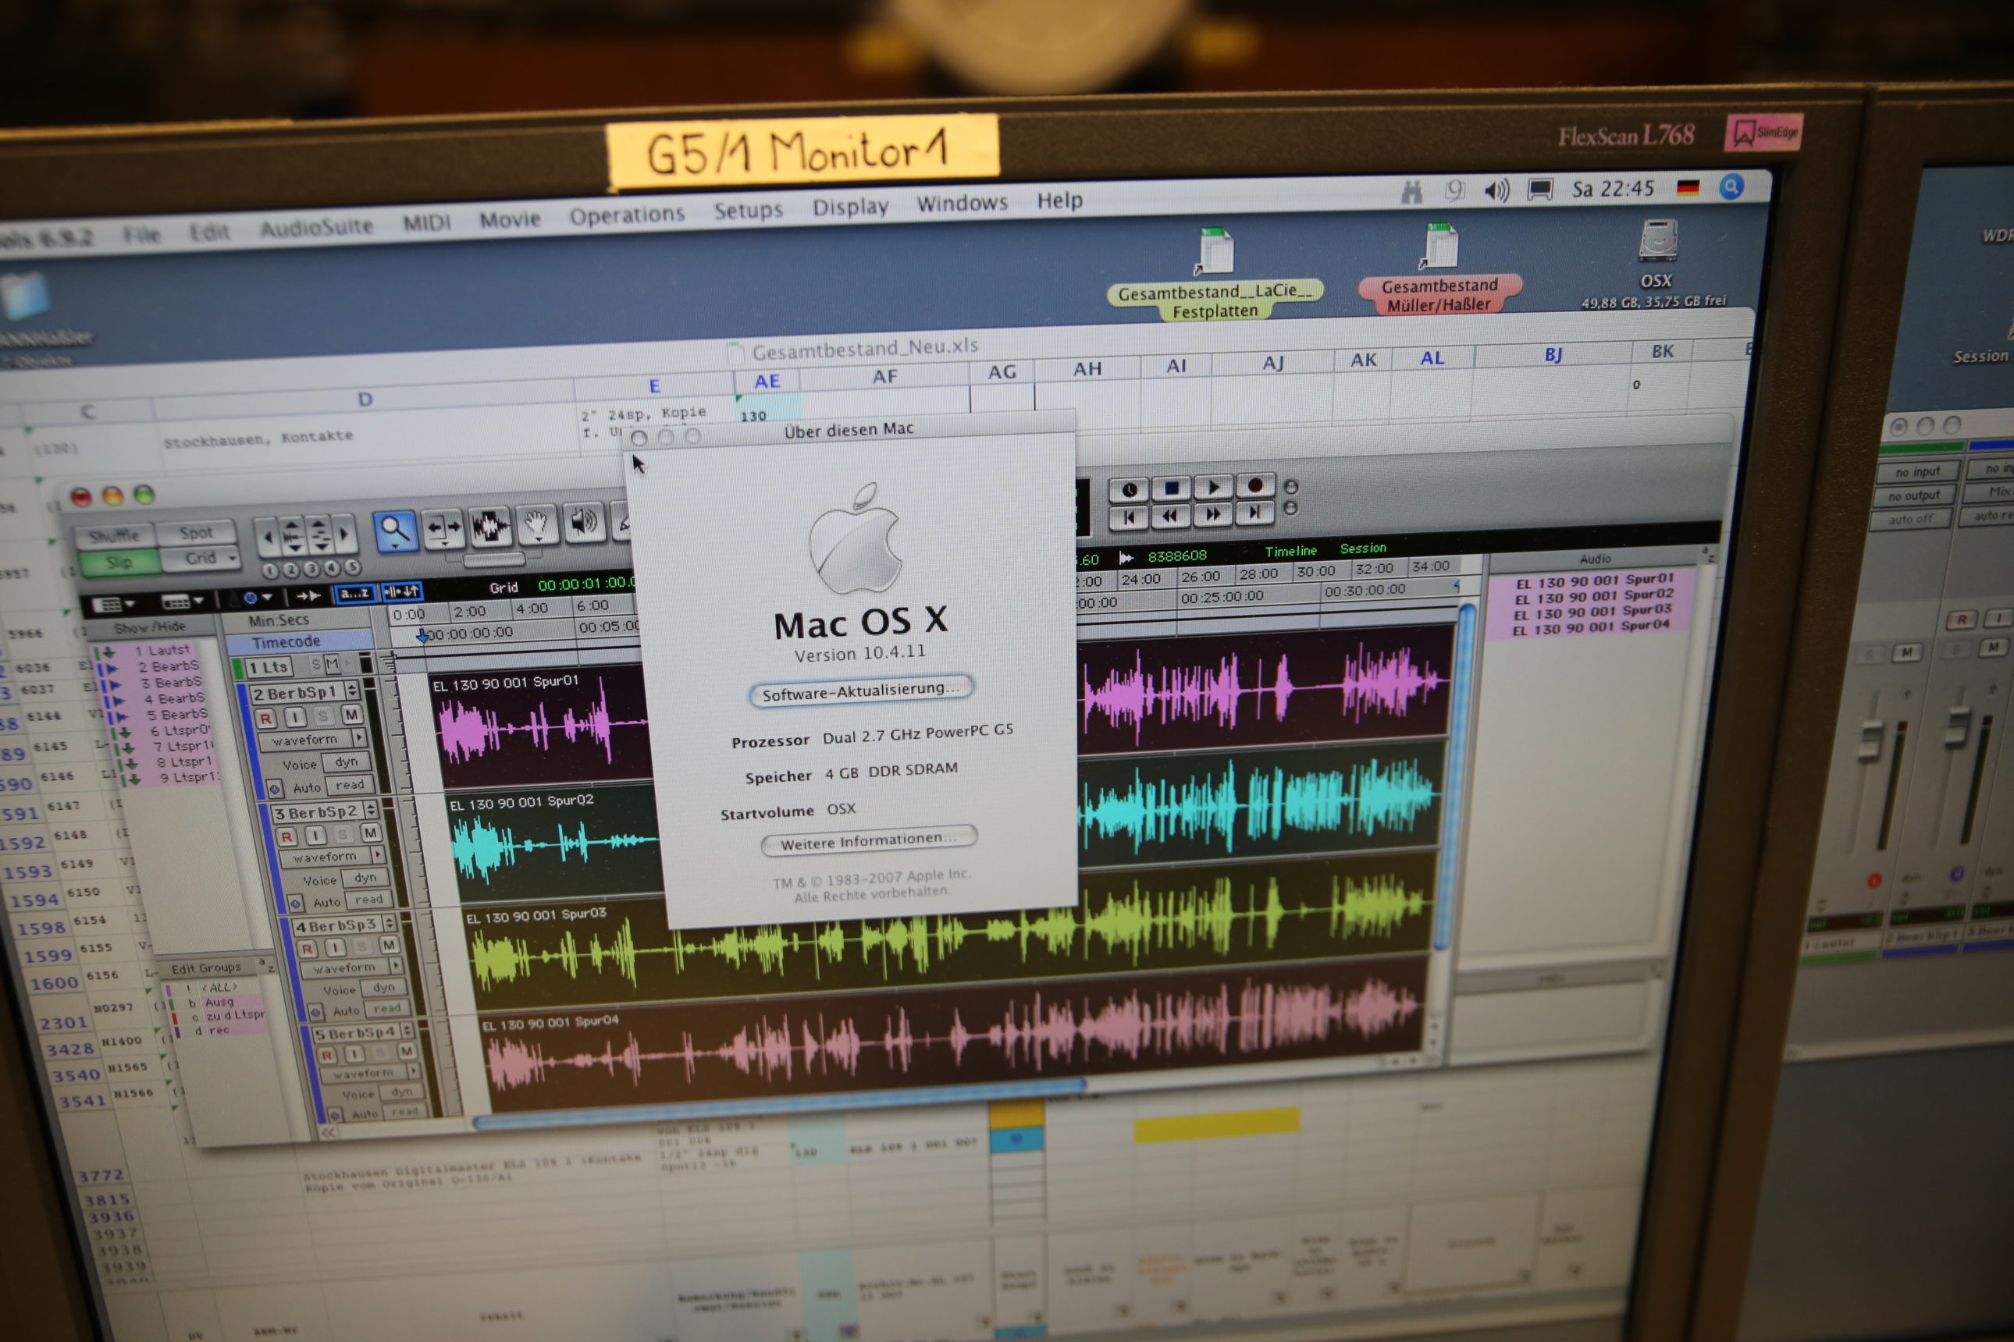Click column header AE in the spreadsheet

767,381
